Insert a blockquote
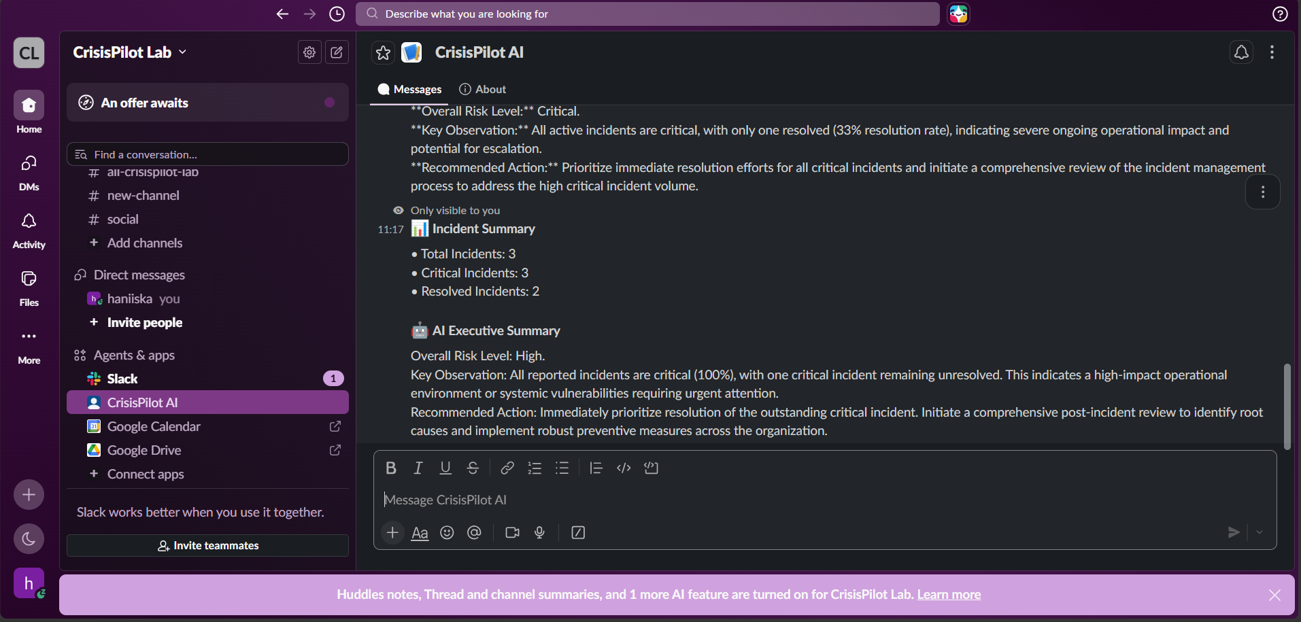Viewport: 1301px width, 622px height. [596, 468]
